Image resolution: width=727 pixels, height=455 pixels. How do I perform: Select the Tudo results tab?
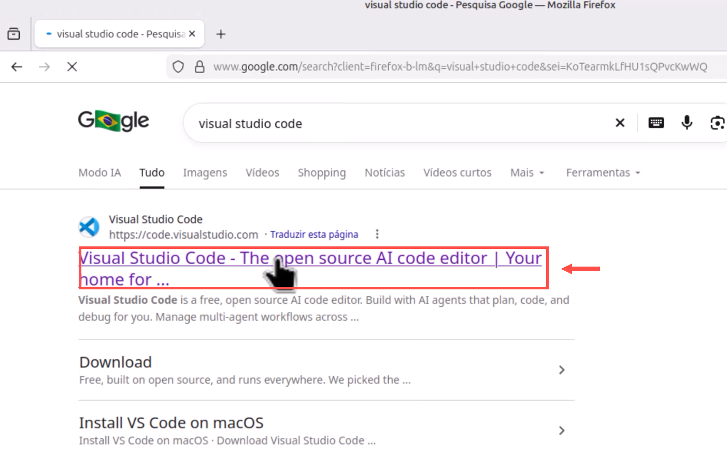[x=152, y=173]
